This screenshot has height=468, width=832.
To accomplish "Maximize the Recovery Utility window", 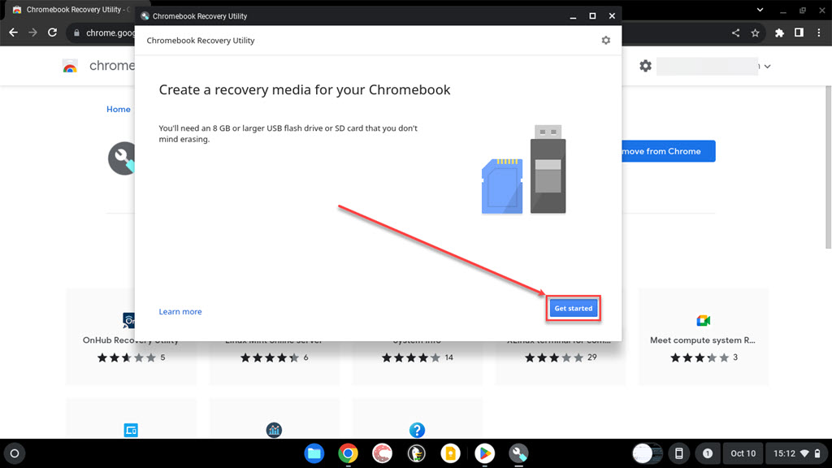I will point(592,16).
